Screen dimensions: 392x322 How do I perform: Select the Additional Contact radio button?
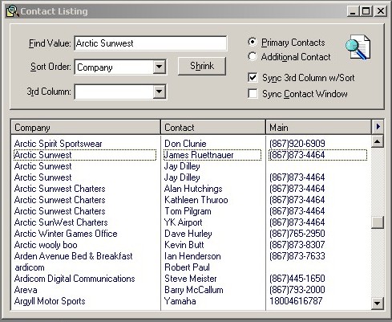[253, 56]
